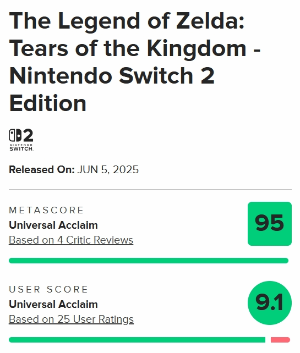Click 'NINTENDO SWITCH' text under logo
This screenshot has height=353, width=300.
[x=21, y=147]
